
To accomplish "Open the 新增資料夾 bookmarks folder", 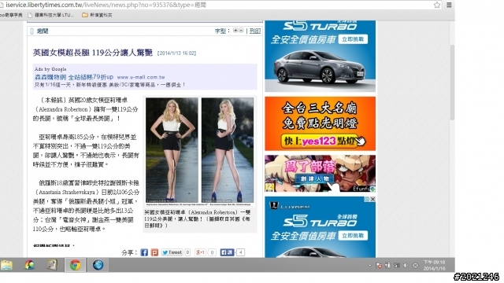I will point(97,15).
